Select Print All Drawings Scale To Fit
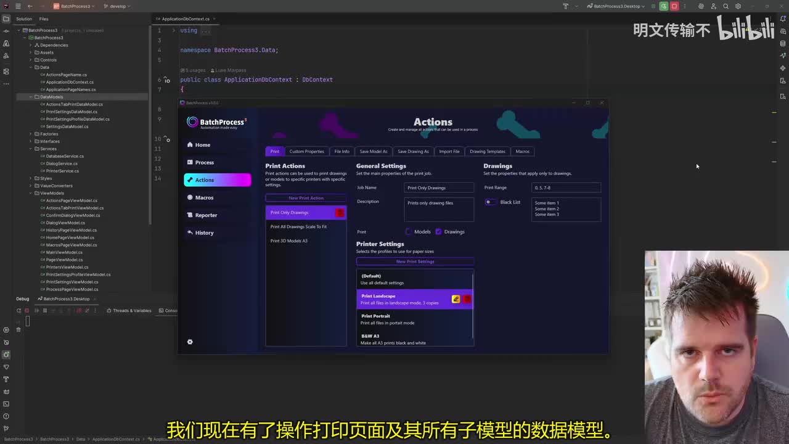Screen dimensions: 789x444 click(x=306, y=226)
